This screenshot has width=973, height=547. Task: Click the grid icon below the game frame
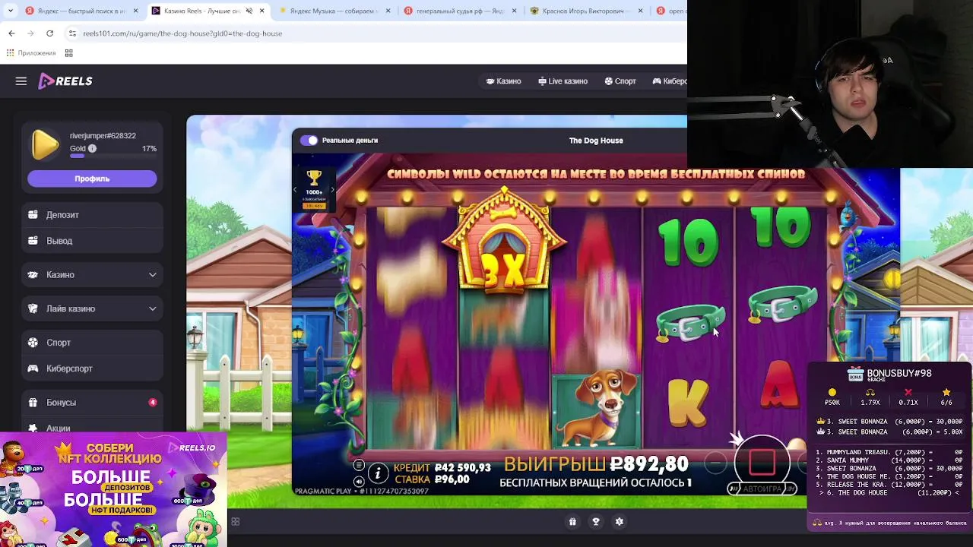(x=235, y=521)
